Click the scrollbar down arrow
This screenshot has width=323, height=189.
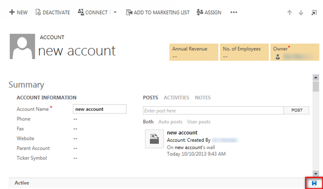(x=316, y=173)
